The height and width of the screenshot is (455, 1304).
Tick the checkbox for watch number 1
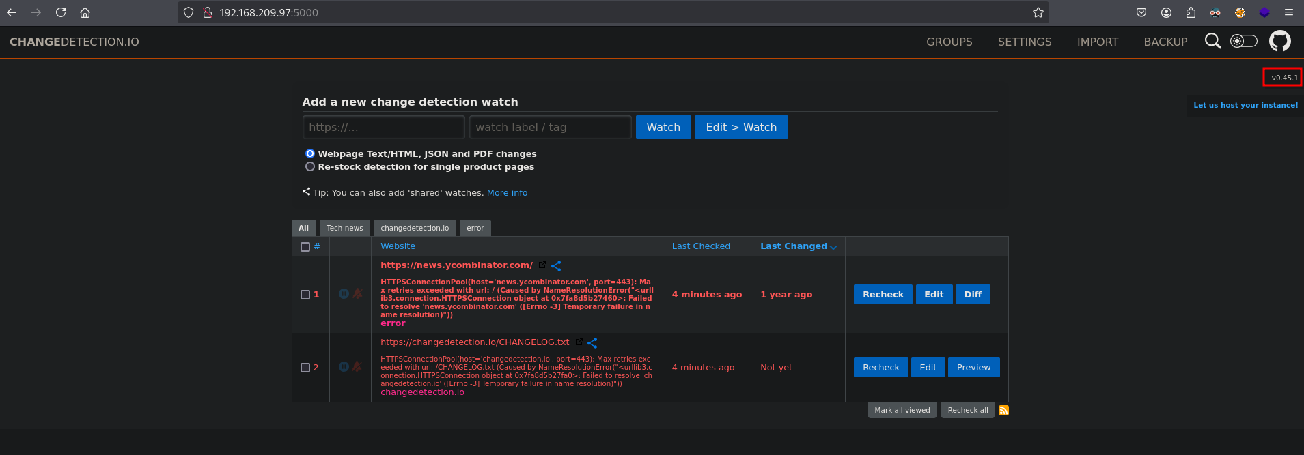point(305,295)
